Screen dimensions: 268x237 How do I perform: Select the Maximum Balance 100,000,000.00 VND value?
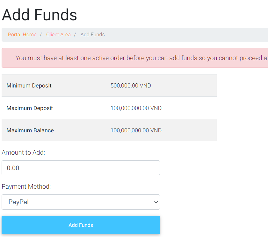(136, 130)
